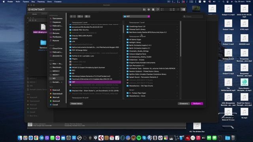Viewport: 253px width, 142px height.
Task: Toggle Kontakt rack view icon
Action: coord(153,9)
